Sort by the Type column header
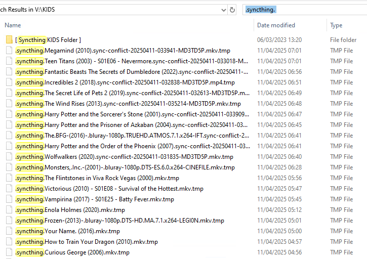 [x=336, y=25]
